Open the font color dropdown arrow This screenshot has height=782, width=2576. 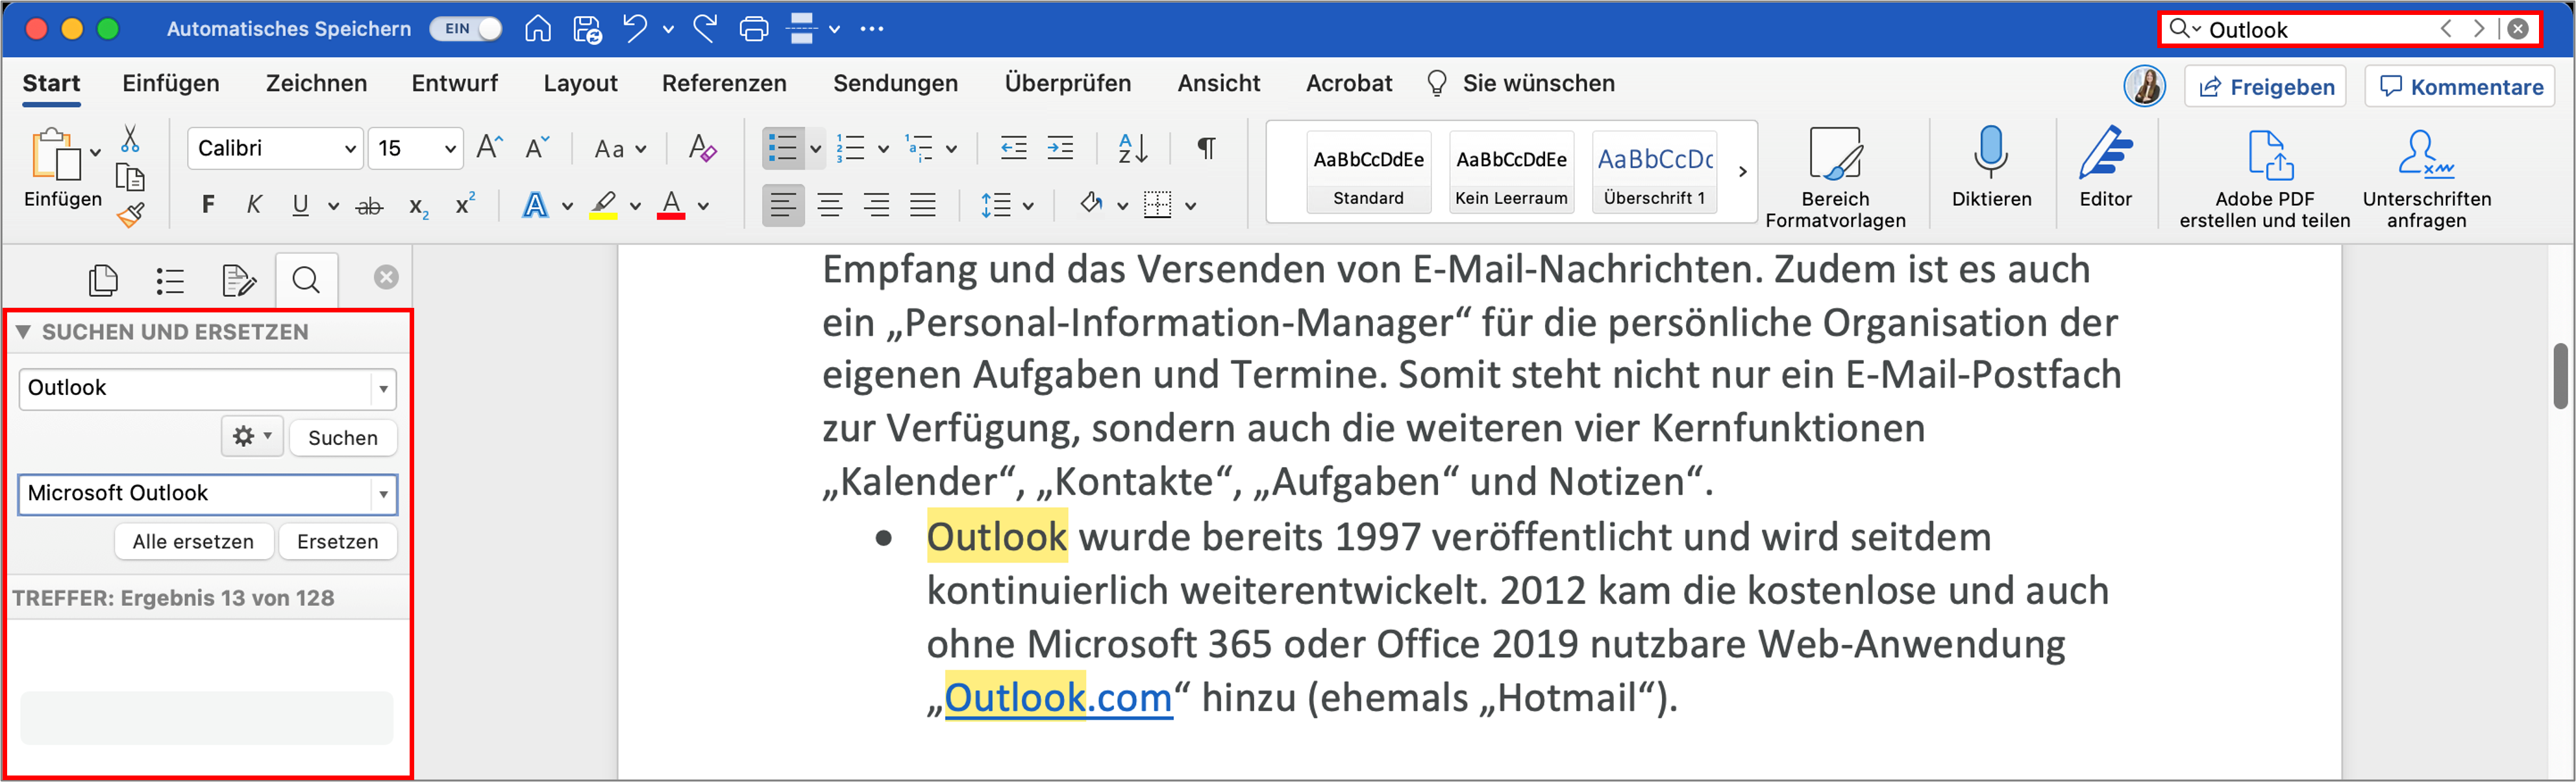pyautogui.click(x=704, y=207)
